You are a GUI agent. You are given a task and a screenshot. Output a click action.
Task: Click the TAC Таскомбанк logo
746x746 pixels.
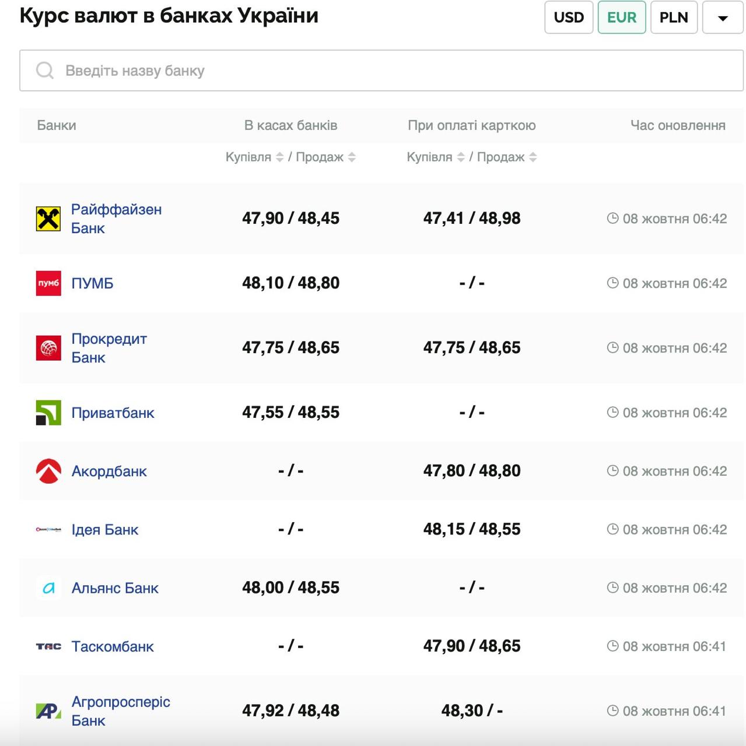[48, 646]
